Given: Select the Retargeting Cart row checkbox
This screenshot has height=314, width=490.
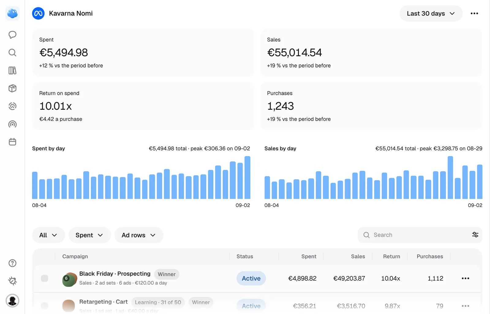Looking at the screenshot, I should [45, 306].
